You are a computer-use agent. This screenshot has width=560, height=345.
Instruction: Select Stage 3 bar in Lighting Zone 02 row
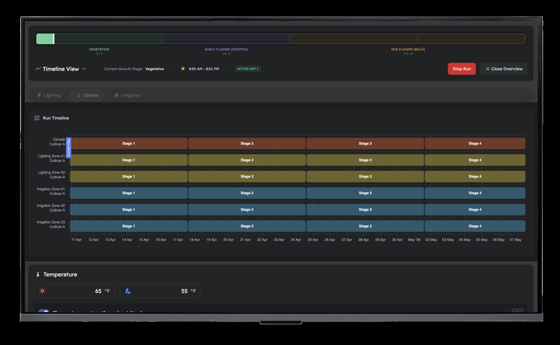point(365,176)
